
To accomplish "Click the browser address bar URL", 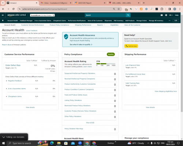I will (45, 9).
